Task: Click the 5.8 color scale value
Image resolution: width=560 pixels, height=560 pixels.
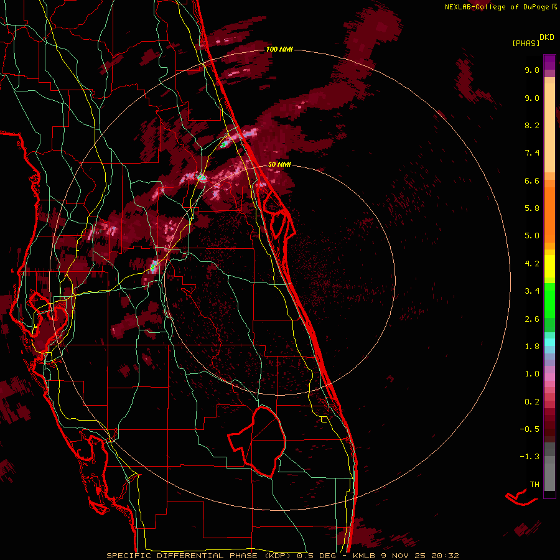Action: pos(532,208)
